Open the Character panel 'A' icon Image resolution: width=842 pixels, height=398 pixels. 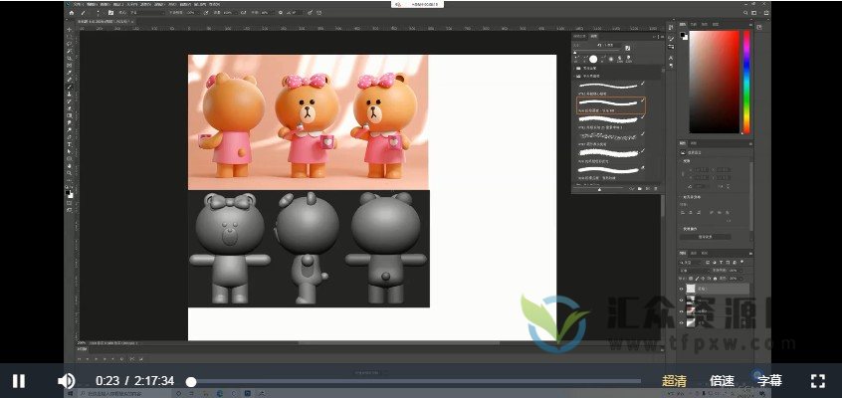671,58
